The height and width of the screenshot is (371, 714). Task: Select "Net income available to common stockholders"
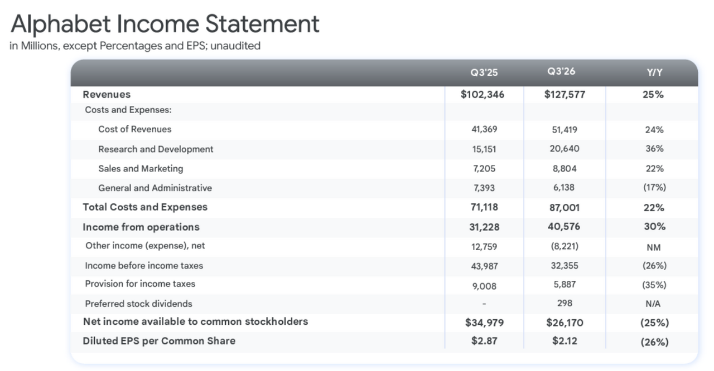195,321
